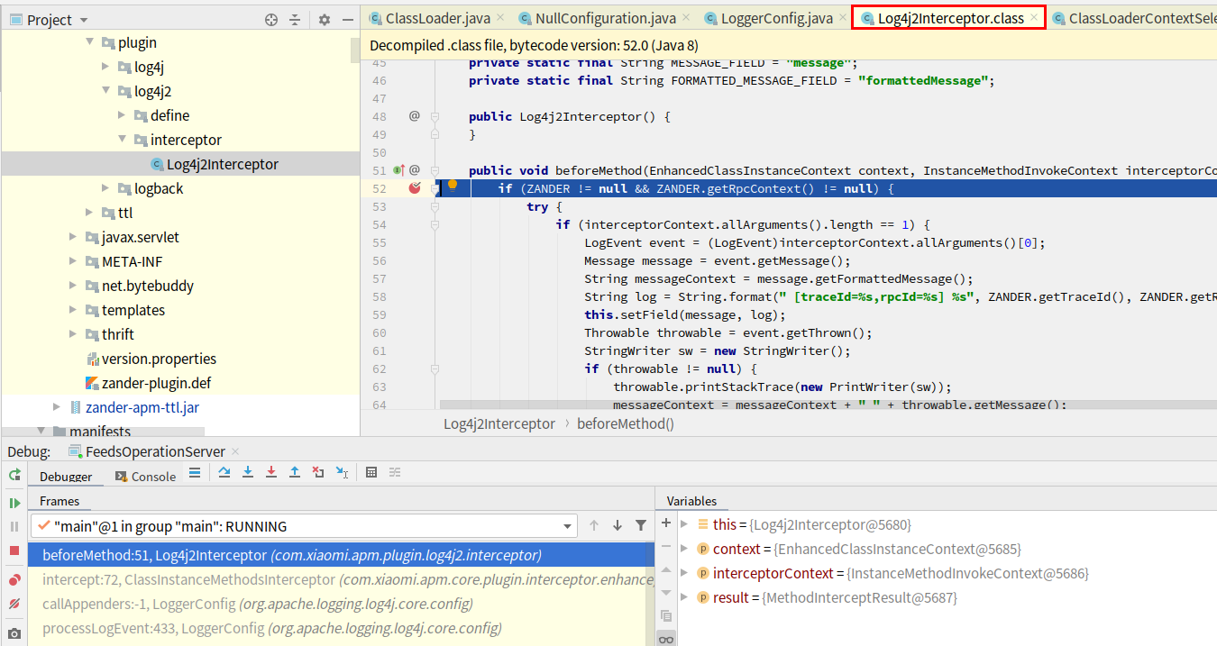Image resolution: width=1217 pixels, height=646 pixels.
Task: Expand interceptorContext variable
Action: click(684, 573)
